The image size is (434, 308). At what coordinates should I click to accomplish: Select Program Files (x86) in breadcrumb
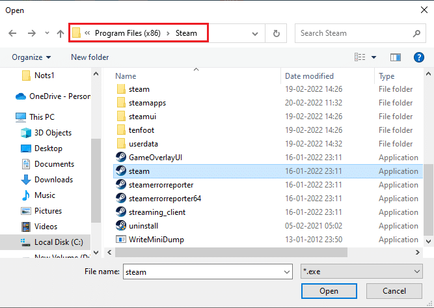(128, 33)
